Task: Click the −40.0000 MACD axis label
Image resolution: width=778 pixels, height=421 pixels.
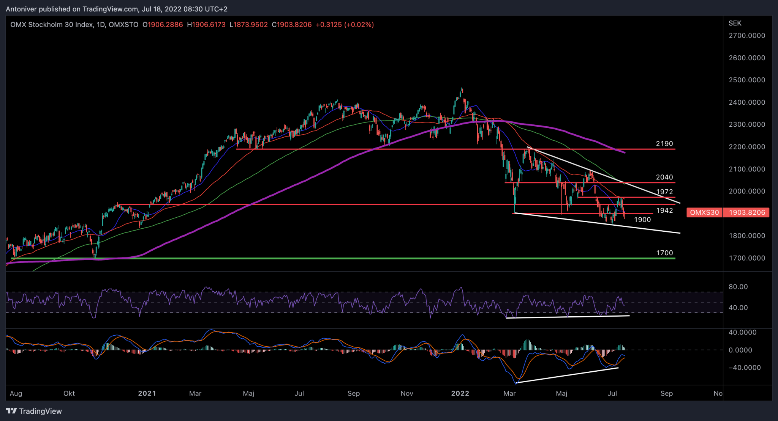Action: pos(744,368)
